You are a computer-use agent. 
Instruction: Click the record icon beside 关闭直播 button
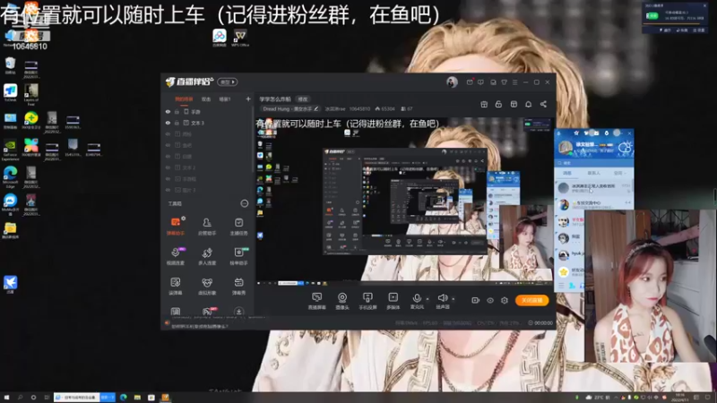pyautogui.click(x=476, y=300)
